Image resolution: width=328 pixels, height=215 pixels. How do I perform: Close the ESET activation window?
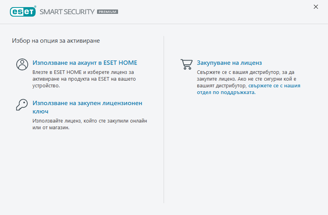click(x=316, y=7)
